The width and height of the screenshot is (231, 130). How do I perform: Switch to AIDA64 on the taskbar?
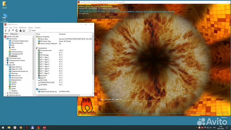[44, 128]
